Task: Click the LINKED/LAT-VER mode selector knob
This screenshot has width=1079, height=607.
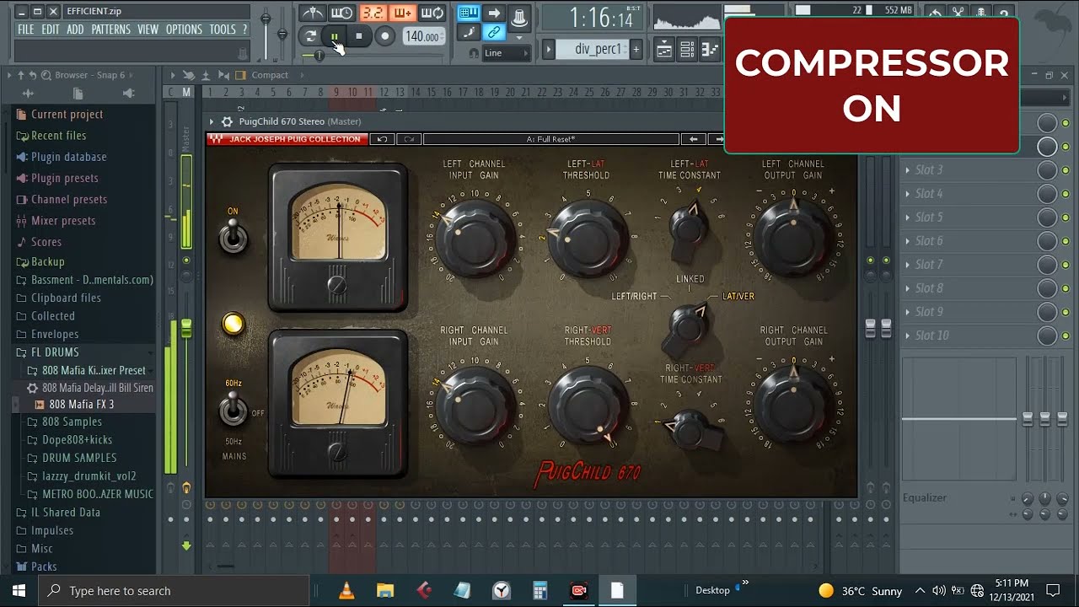Action: coord(689,325)
